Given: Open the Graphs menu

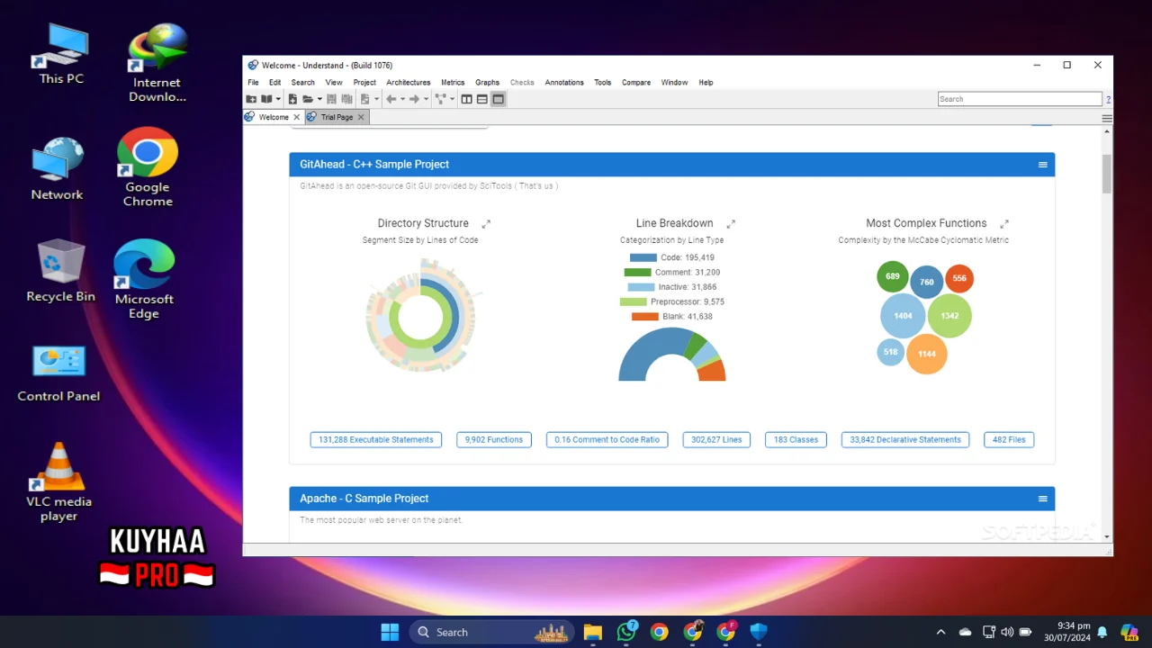Looking at the screenshot, I should tap(487, 82).
